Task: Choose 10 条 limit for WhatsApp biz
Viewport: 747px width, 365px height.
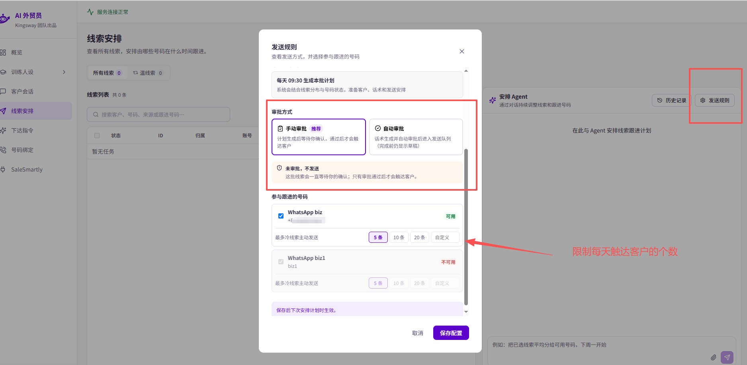Action: (x=399, y=237)
